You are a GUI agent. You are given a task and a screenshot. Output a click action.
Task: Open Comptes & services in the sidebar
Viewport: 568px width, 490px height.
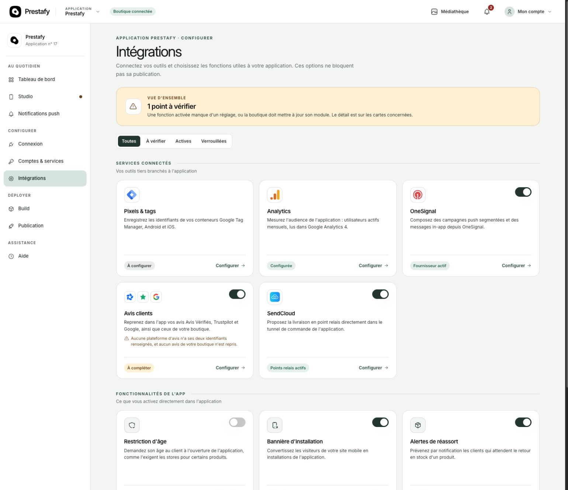pos(45,161)
